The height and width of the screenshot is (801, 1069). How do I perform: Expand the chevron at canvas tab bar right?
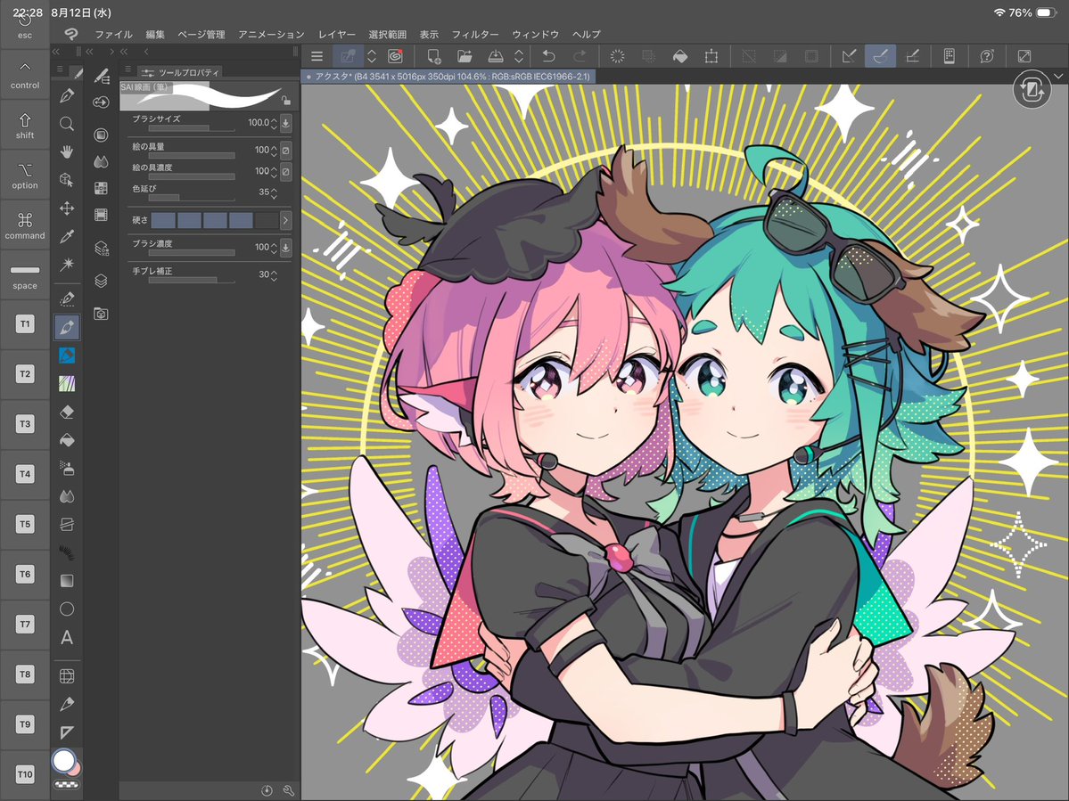pos(1058,77)
